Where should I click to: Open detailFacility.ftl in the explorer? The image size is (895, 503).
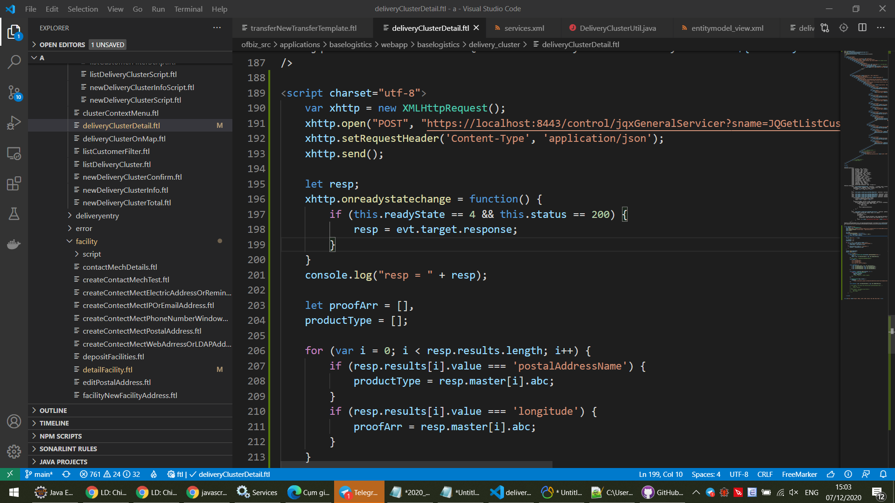pos(107,370)
